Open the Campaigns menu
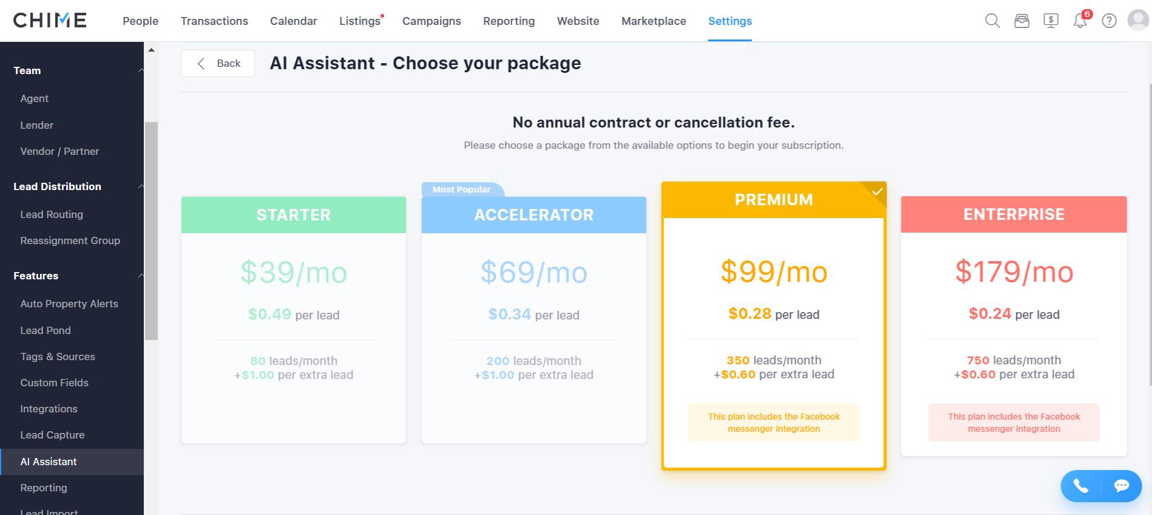 click(432, 21)
